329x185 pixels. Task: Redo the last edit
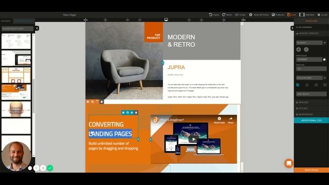point(227,15)
